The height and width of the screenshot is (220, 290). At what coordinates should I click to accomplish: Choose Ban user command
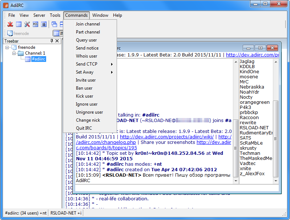coord(90,88)
